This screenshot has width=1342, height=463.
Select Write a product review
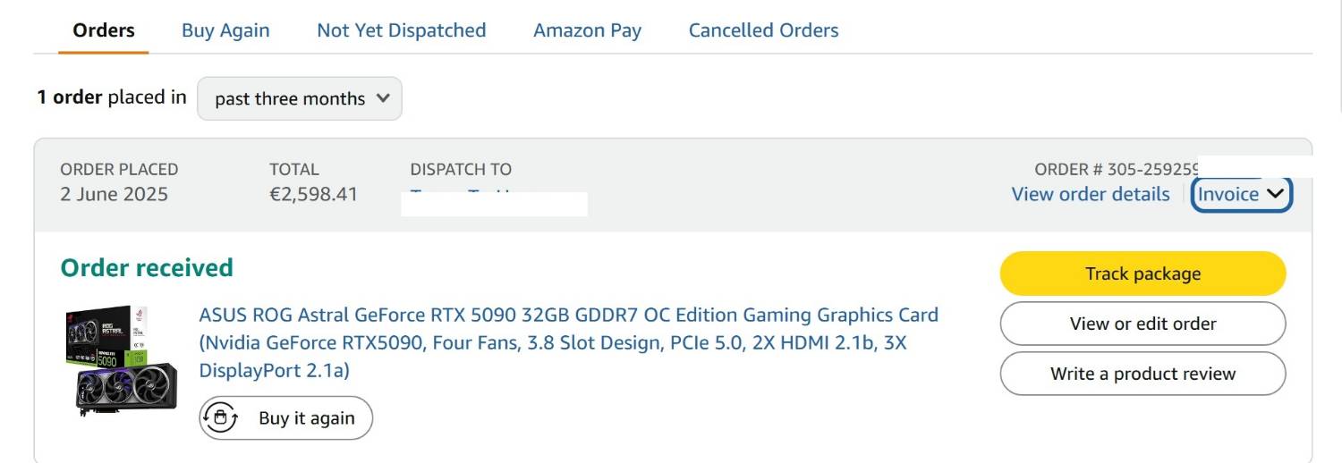pos(1142,374)
